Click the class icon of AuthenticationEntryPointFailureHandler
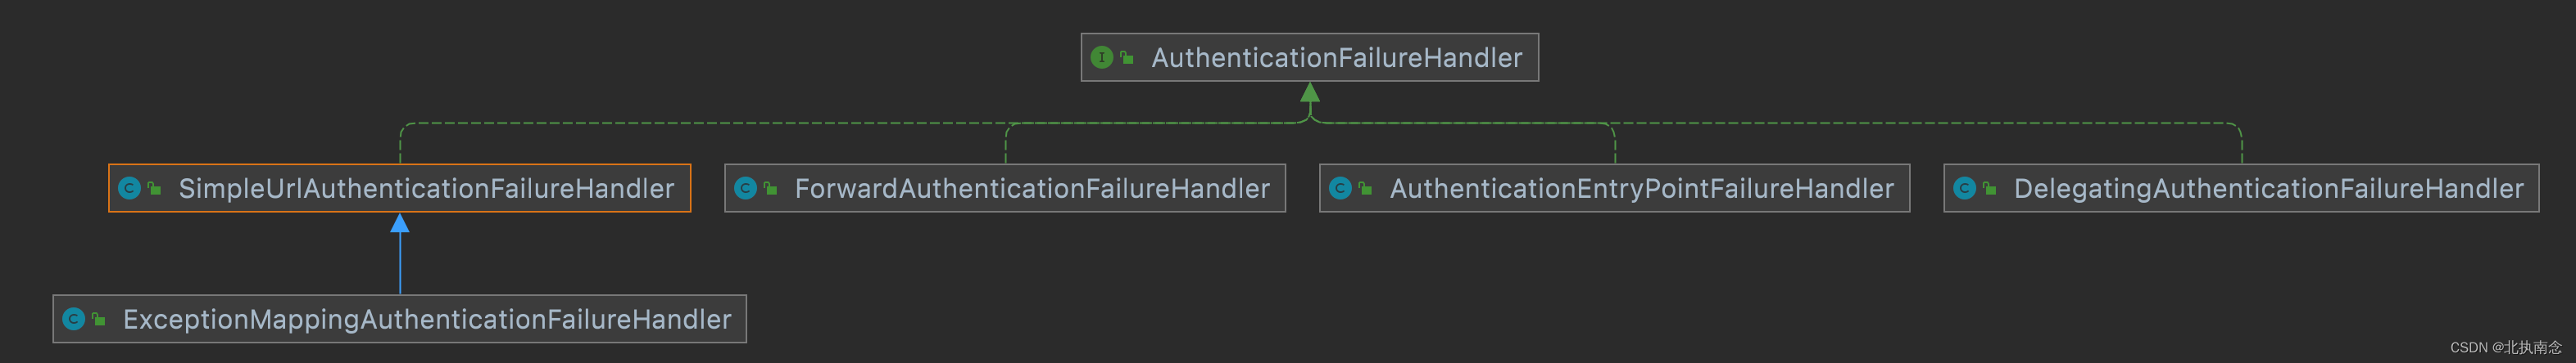The image size is (2576, 363). point(1340,189)
